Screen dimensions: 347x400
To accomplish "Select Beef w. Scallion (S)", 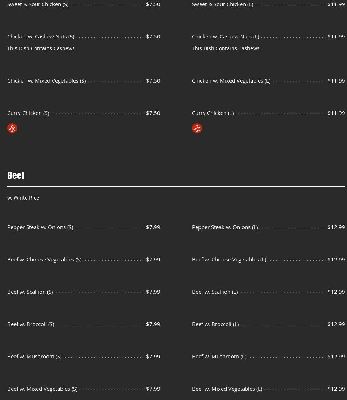I will tap(30, 292).
